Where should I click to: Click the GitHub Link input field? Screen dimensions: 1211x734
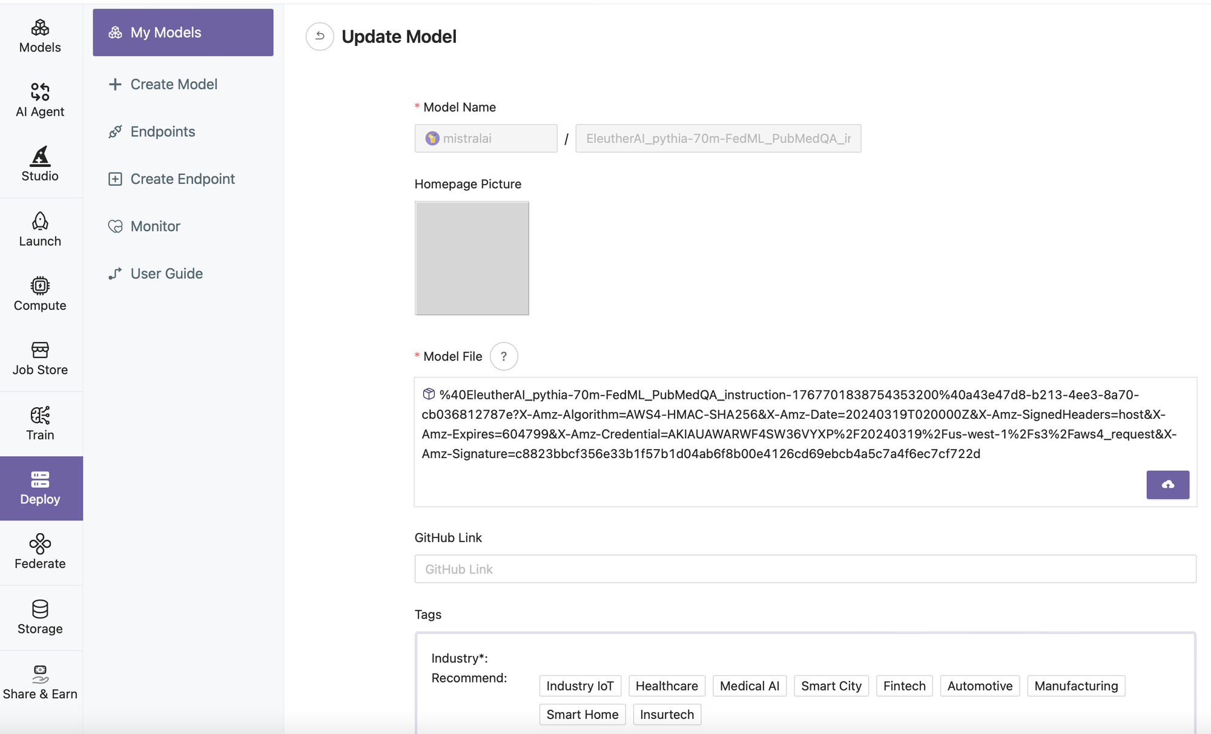pos(805,569)
